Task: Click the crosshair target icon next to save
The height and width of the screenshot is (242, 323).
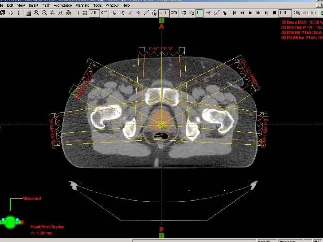Action: (x=10, y=13)
